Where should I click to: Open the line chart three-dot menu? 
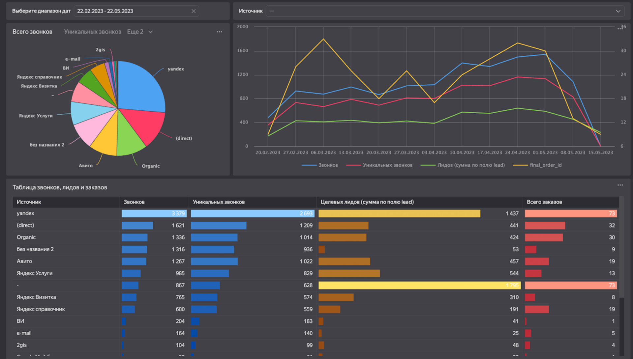620,29
